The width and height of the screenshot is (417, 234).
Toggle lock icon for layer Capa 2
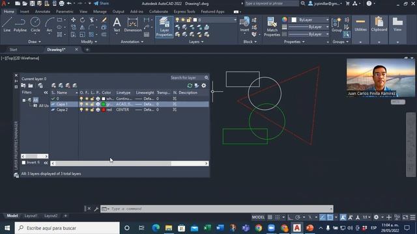92,110
